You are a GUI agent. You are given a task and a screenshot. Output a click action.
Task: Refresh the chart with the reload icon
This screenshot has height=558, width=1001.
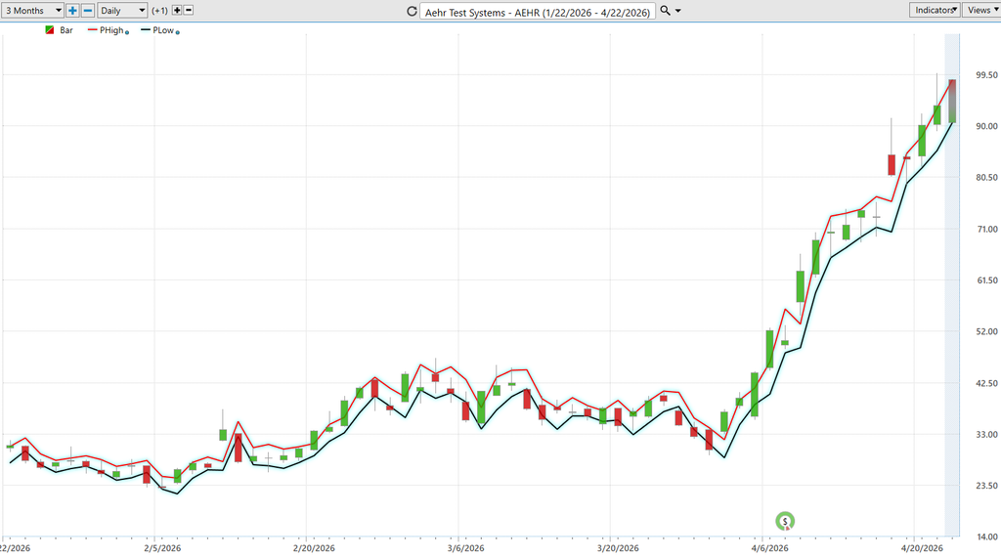[x=412, y=11]
